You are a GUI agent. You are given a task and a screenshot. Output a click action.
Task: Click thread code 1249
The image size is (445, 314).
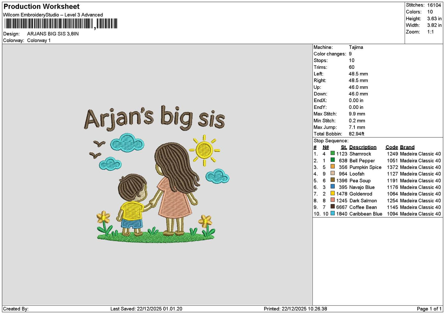393,154
